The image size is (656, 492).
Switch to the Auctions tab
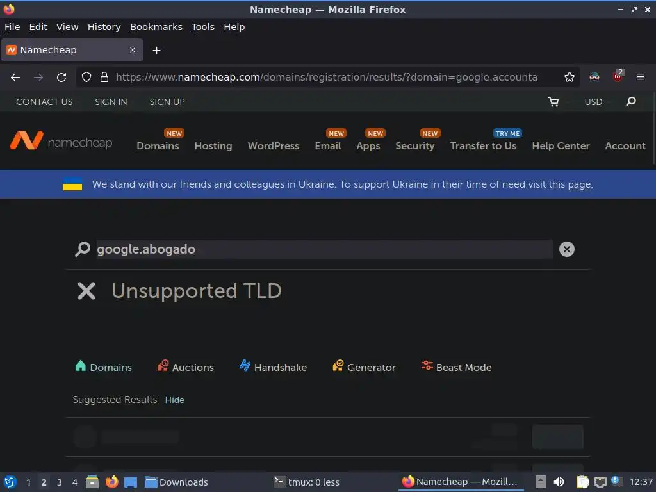coord(185,367)
